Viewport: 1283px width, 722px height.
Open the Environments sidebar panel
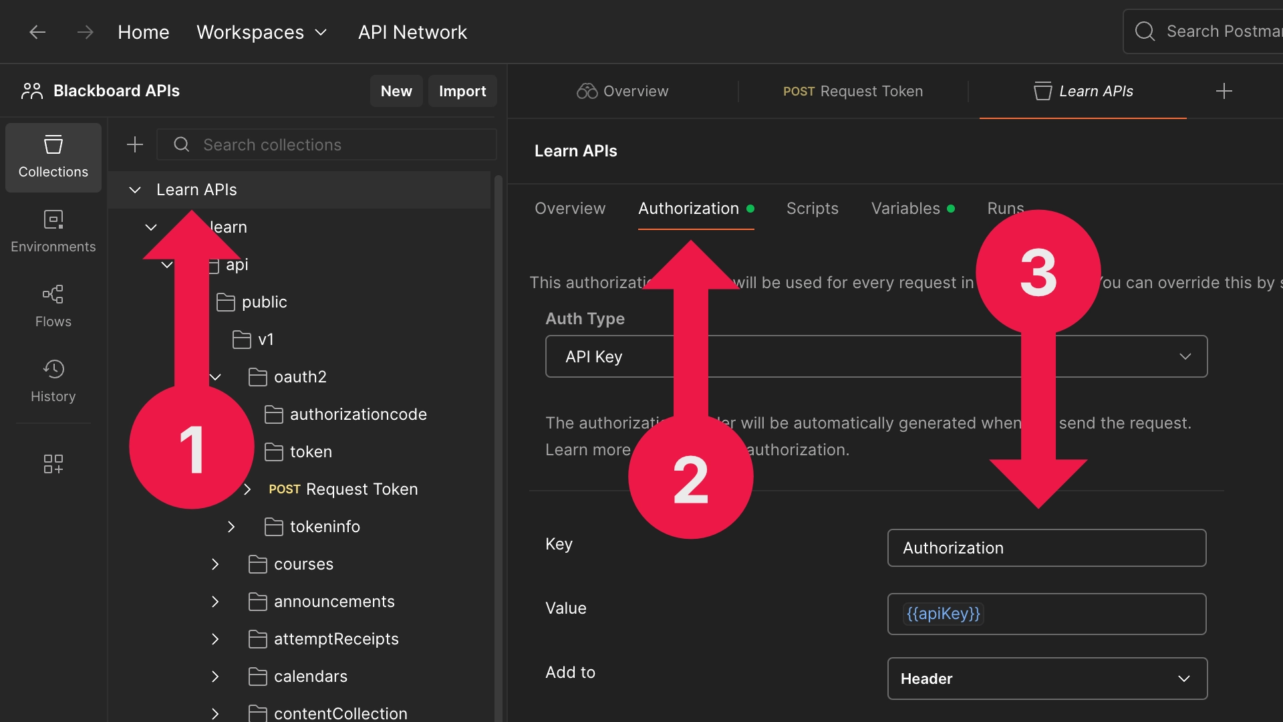click(53, 231)
